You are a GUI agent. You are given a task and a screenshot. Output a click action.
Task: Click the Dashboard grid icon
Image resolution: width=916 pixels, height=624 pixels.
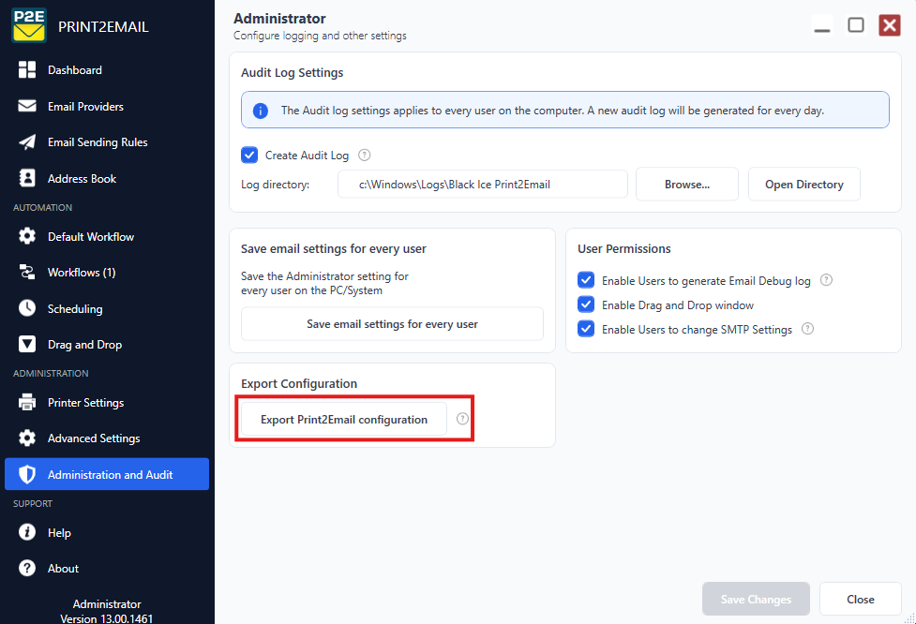27,69
